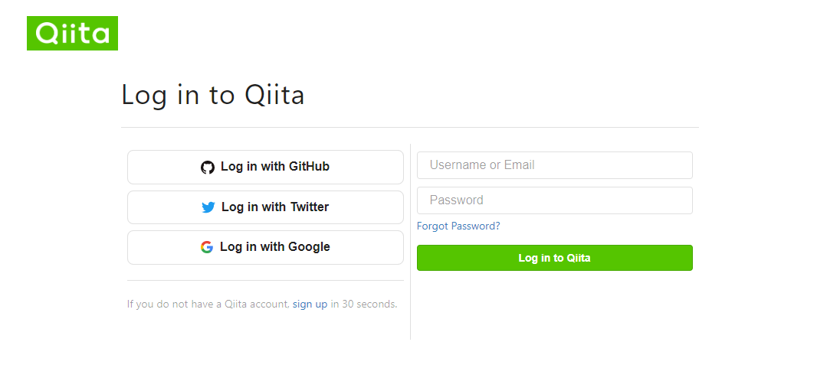Viewport: 840px width, 381px height.
Task: Focus the Password field
Action: 554,200
